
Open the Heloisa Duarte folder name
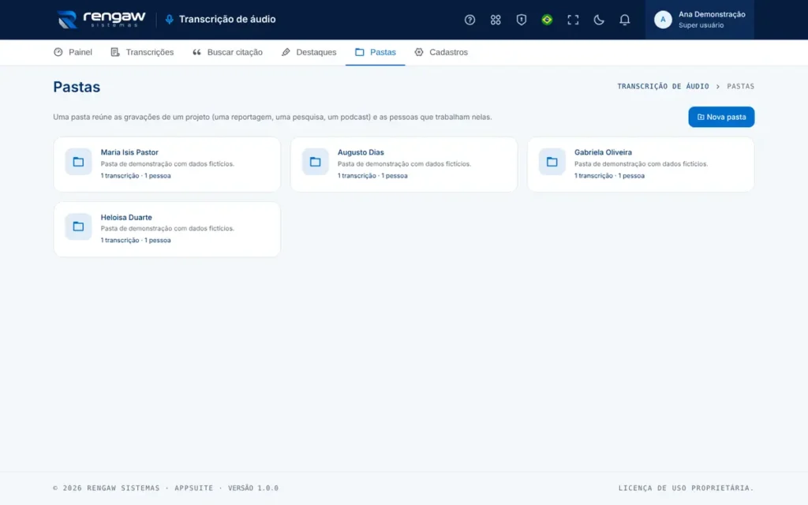tap(126, 218)
